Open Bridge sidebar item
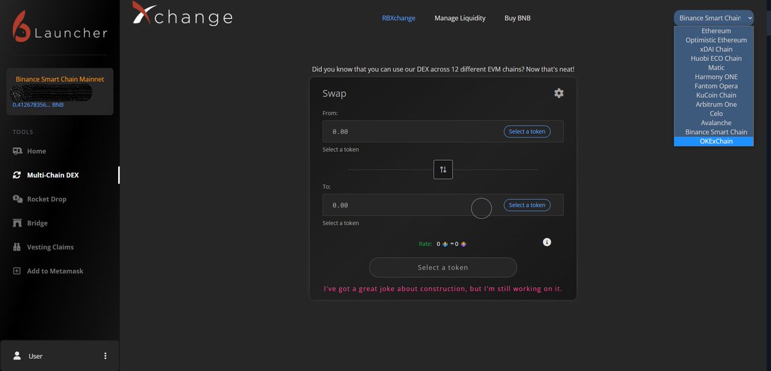 37,223
